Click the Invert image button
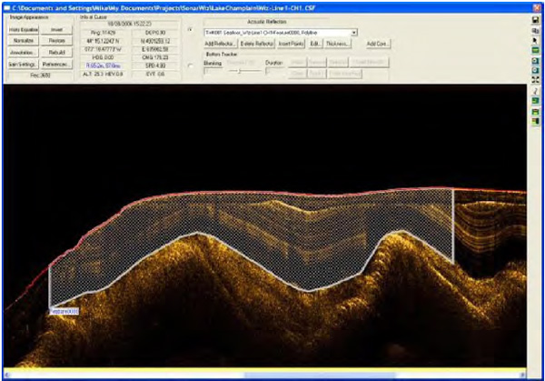Image resolution: width=545 pixels, height=381 pixels. 55,30
